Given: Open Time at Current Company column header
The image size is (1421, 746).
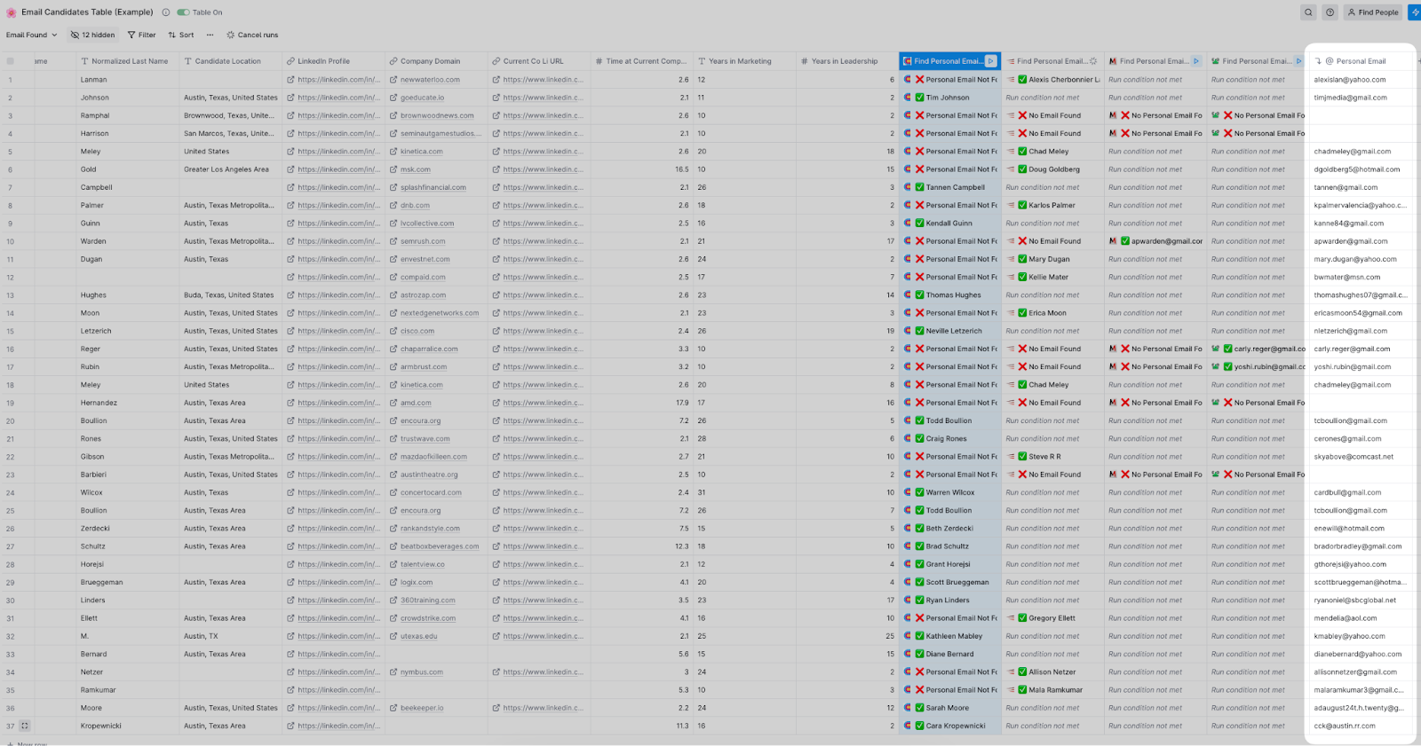Looking at the screenshot, I should 641,61.
